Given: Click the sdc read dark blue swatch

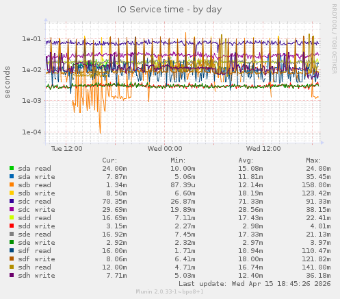Looking at the screenshot, I should click(x=12, y=201).
